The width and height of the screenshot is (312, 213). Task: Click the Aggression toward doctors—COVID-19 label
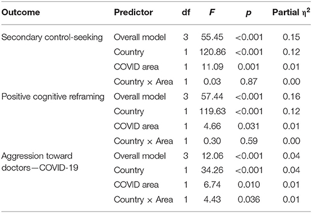(x=40, y=162)
